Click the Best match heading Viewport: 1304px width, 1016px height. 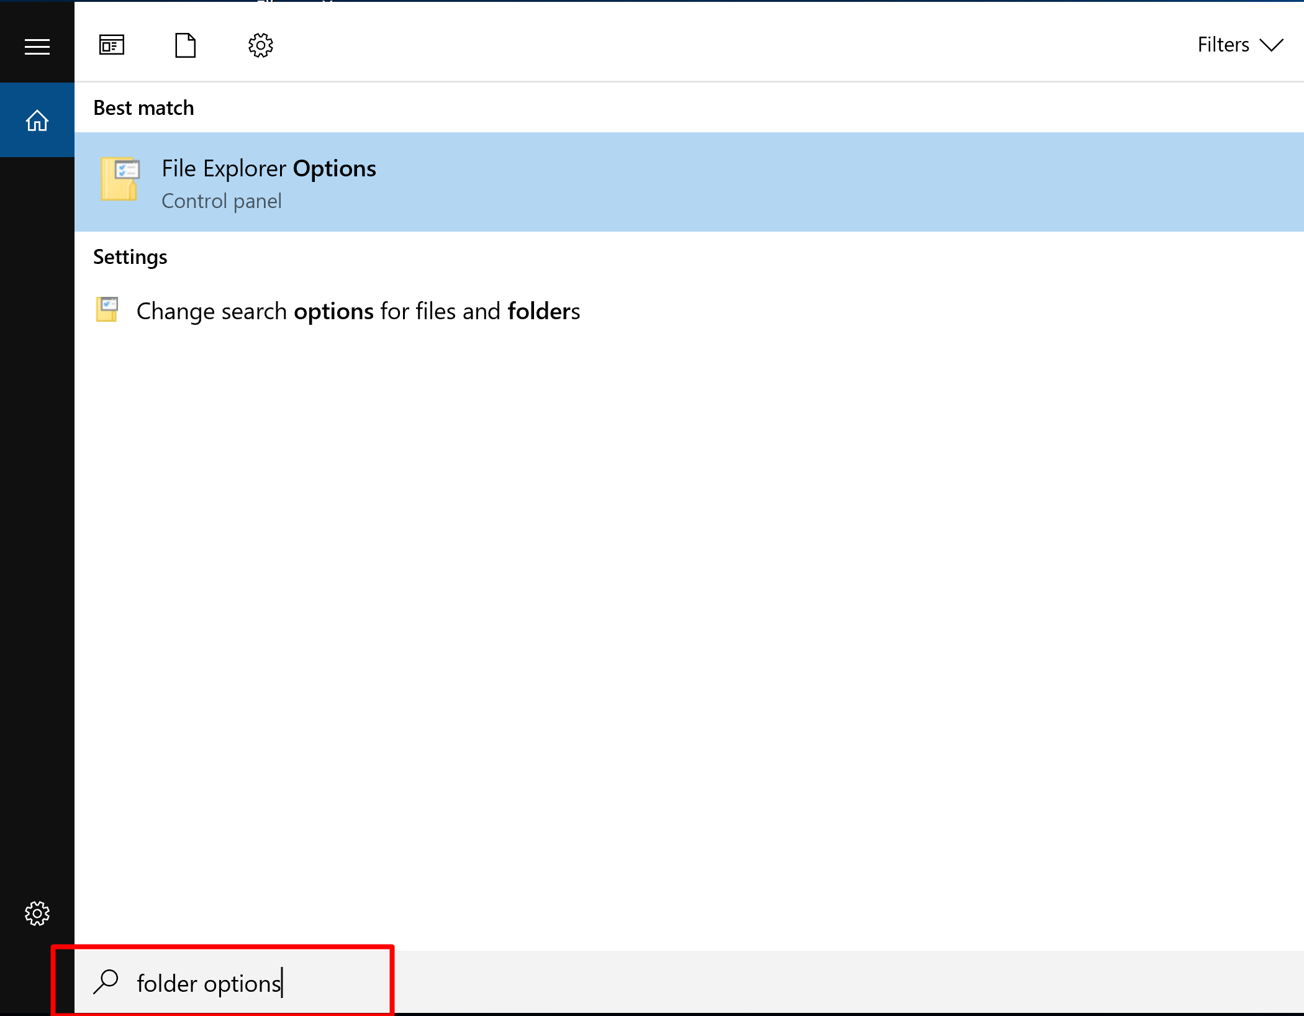tap(143, 108)
